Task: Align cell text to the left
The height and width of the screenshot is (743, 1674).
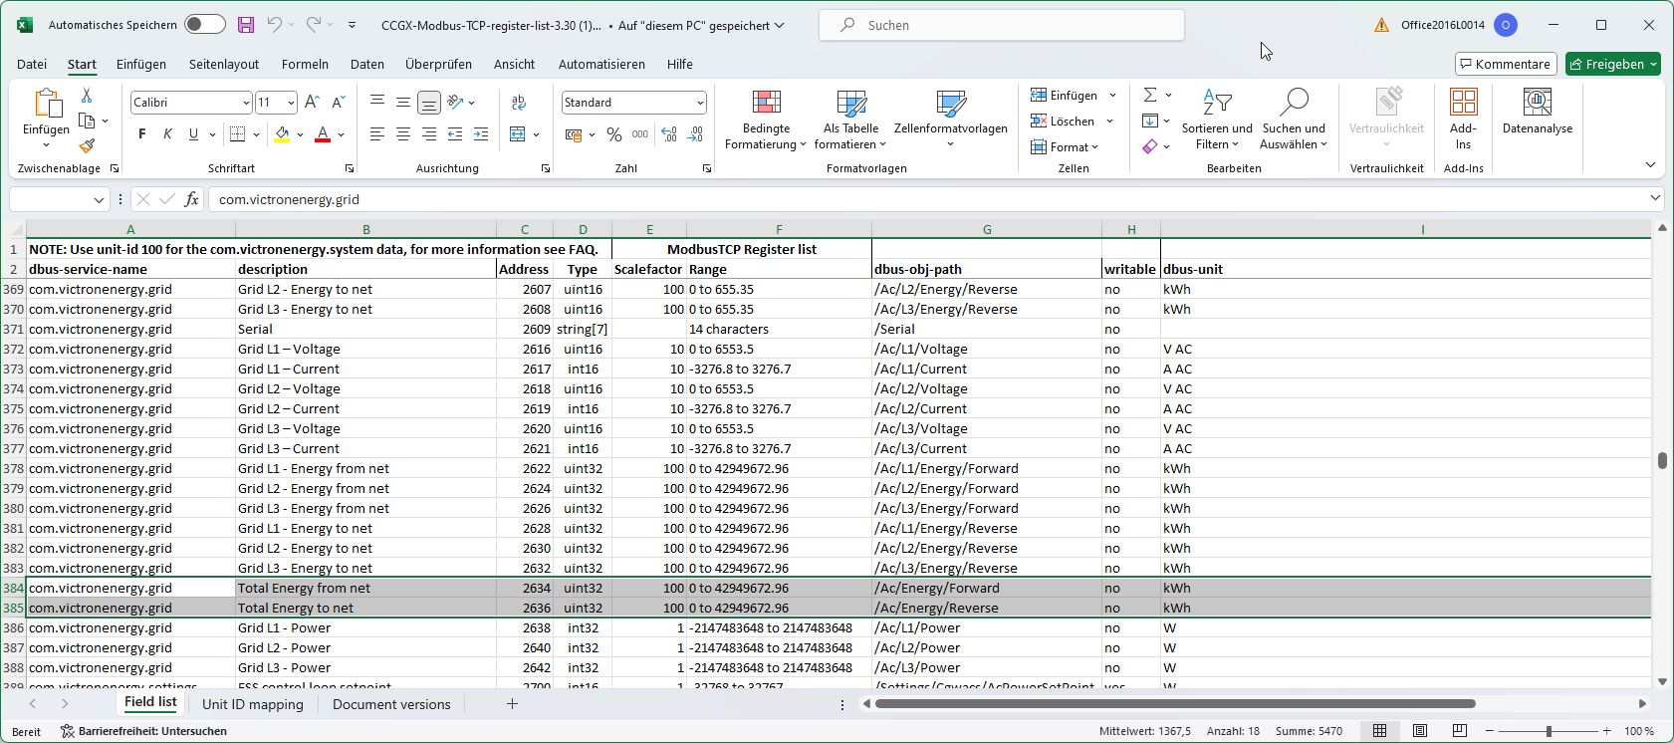Action: (x=377, y=133)
